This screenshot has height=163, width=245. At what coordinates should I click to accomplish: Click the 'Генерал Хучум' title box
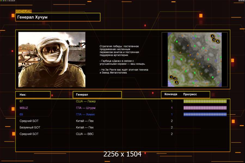58,17
